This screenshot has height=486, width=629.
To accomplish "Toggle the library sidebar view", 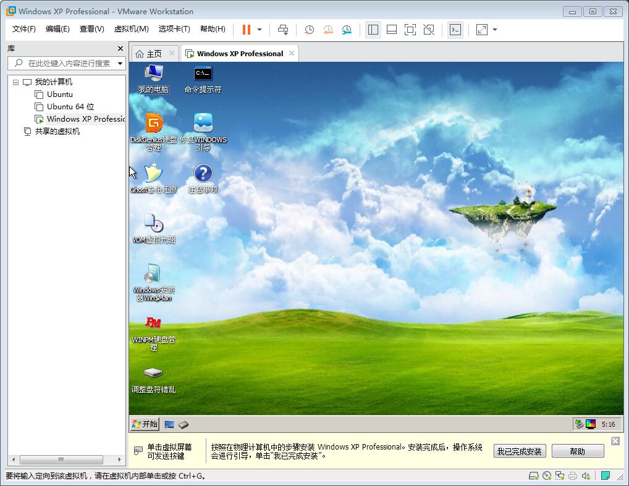I will pyautogui.click(x=373, y=30).
